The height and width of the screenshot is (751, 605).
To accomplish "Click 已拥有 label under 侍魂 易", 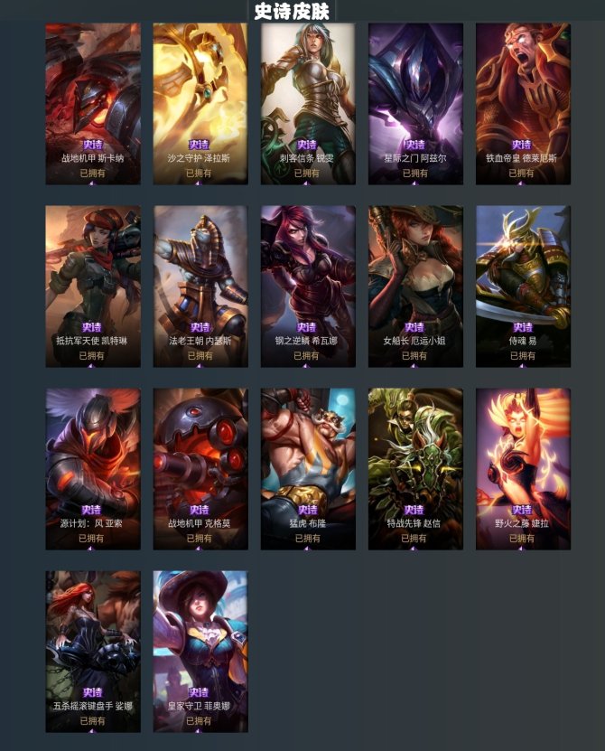I will [x=523, y=355].
